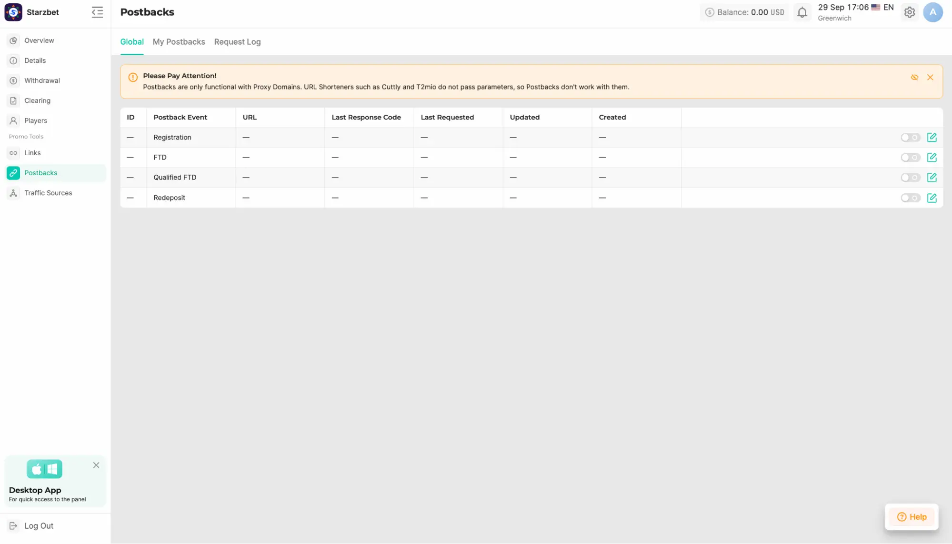952x544 pixels.
Task: Edit the Redeposit postback
Action: (932, 198)
